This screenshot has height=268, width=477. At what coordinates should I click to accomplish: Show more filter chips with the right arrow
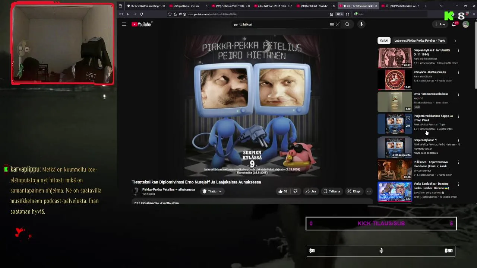pos(455,41)
